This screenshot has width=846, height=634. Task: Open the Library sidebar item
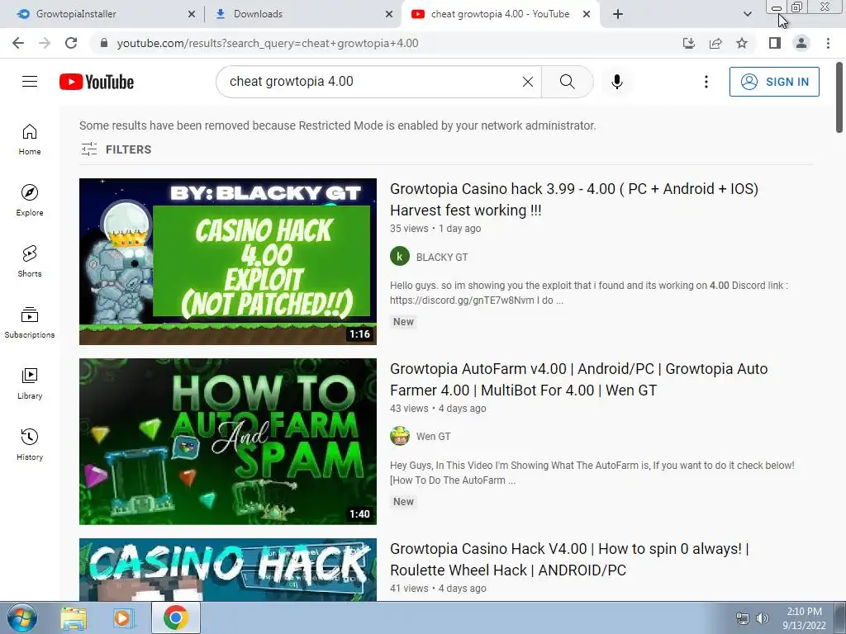click(30, 383)
